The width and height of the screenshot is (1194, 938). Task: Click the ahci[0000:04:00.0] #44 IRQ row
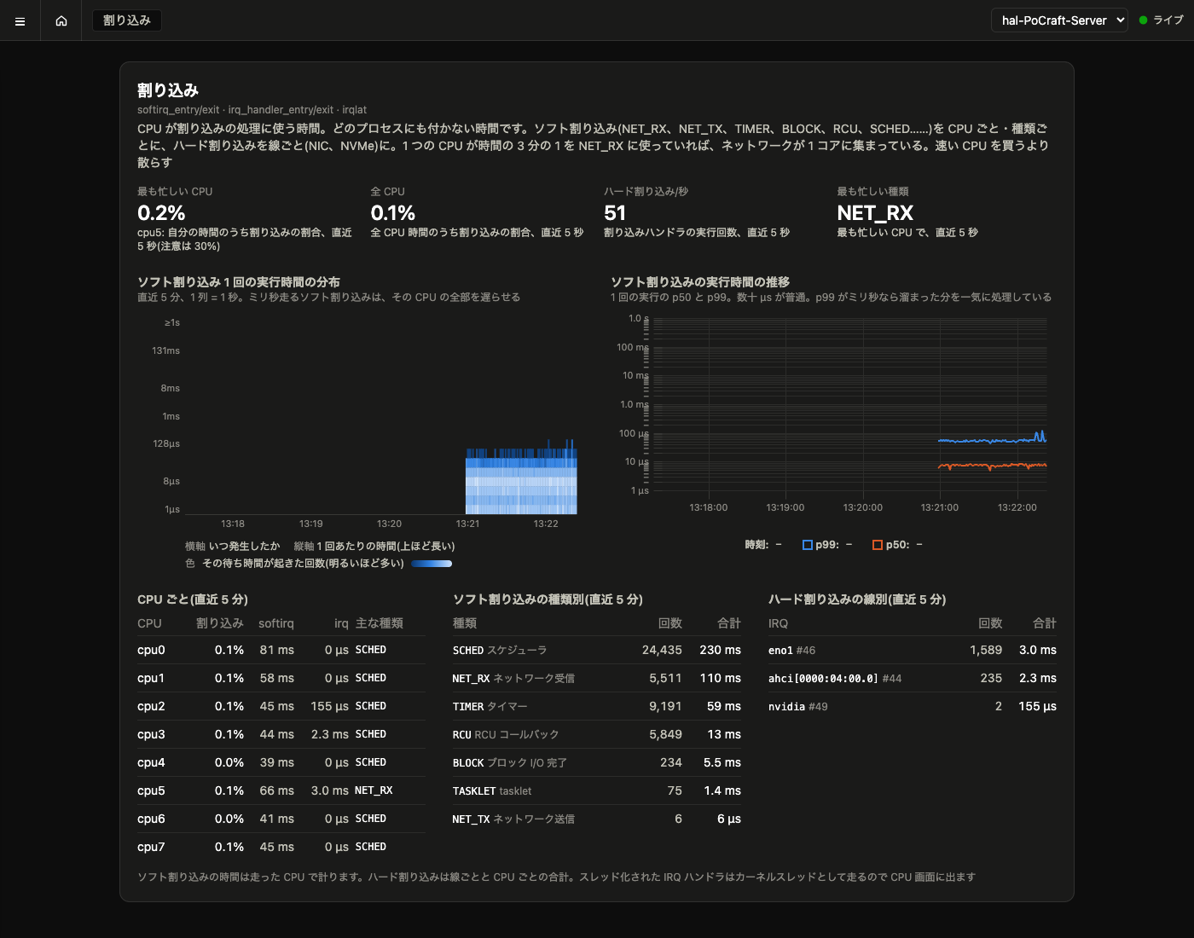tap(913, 678)
